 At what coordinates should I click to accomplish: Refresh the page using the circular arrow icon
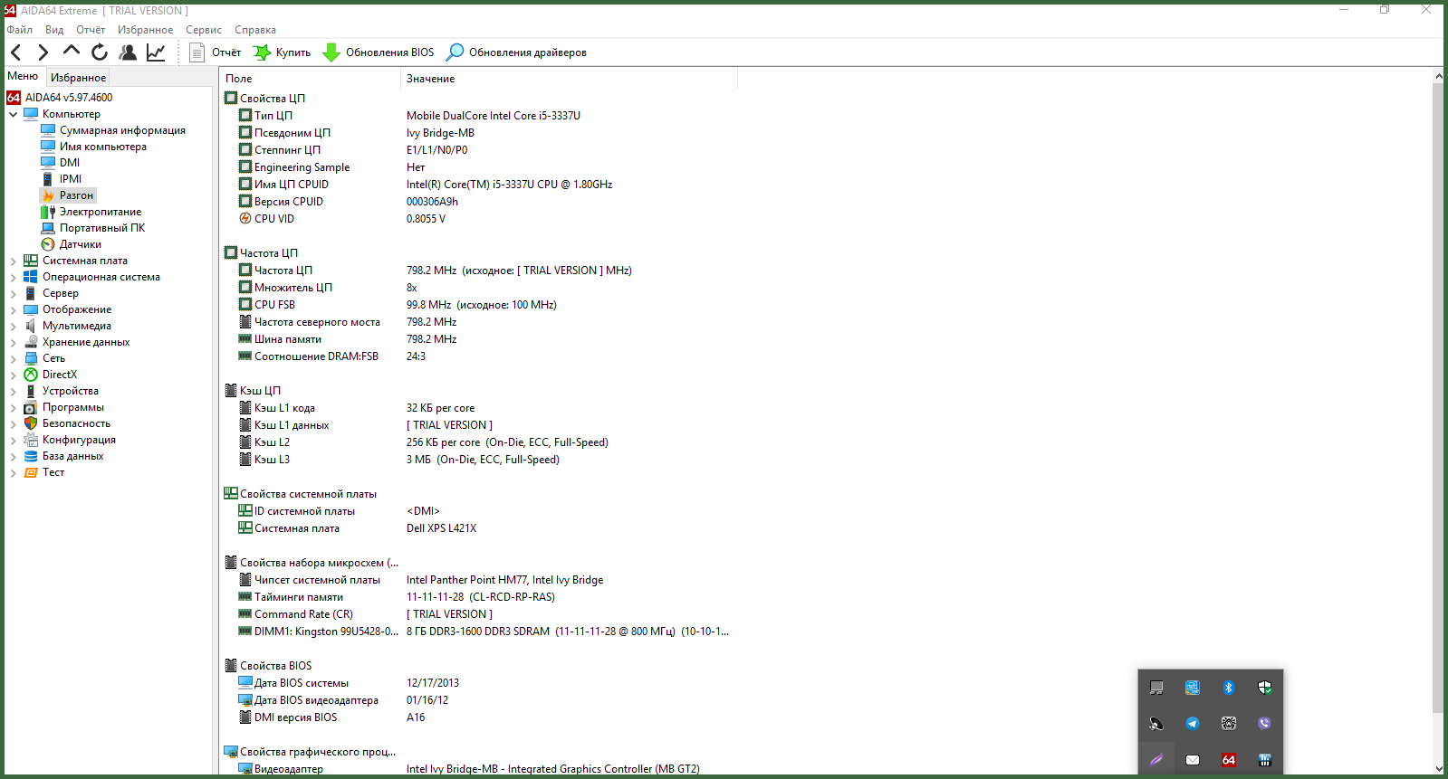coord(100,52)
